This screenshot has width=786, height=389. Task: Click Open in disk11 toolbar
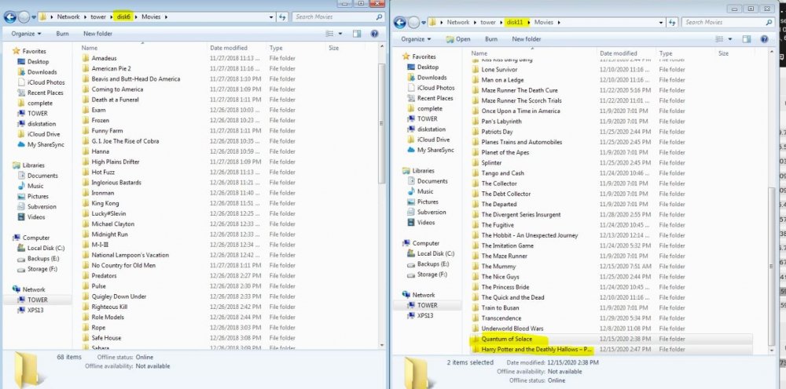(x=459, y=39)
